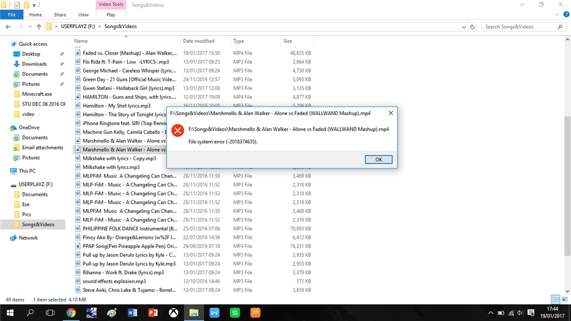
Task: Click the search magnifier icon
Action: coord(560,27)
